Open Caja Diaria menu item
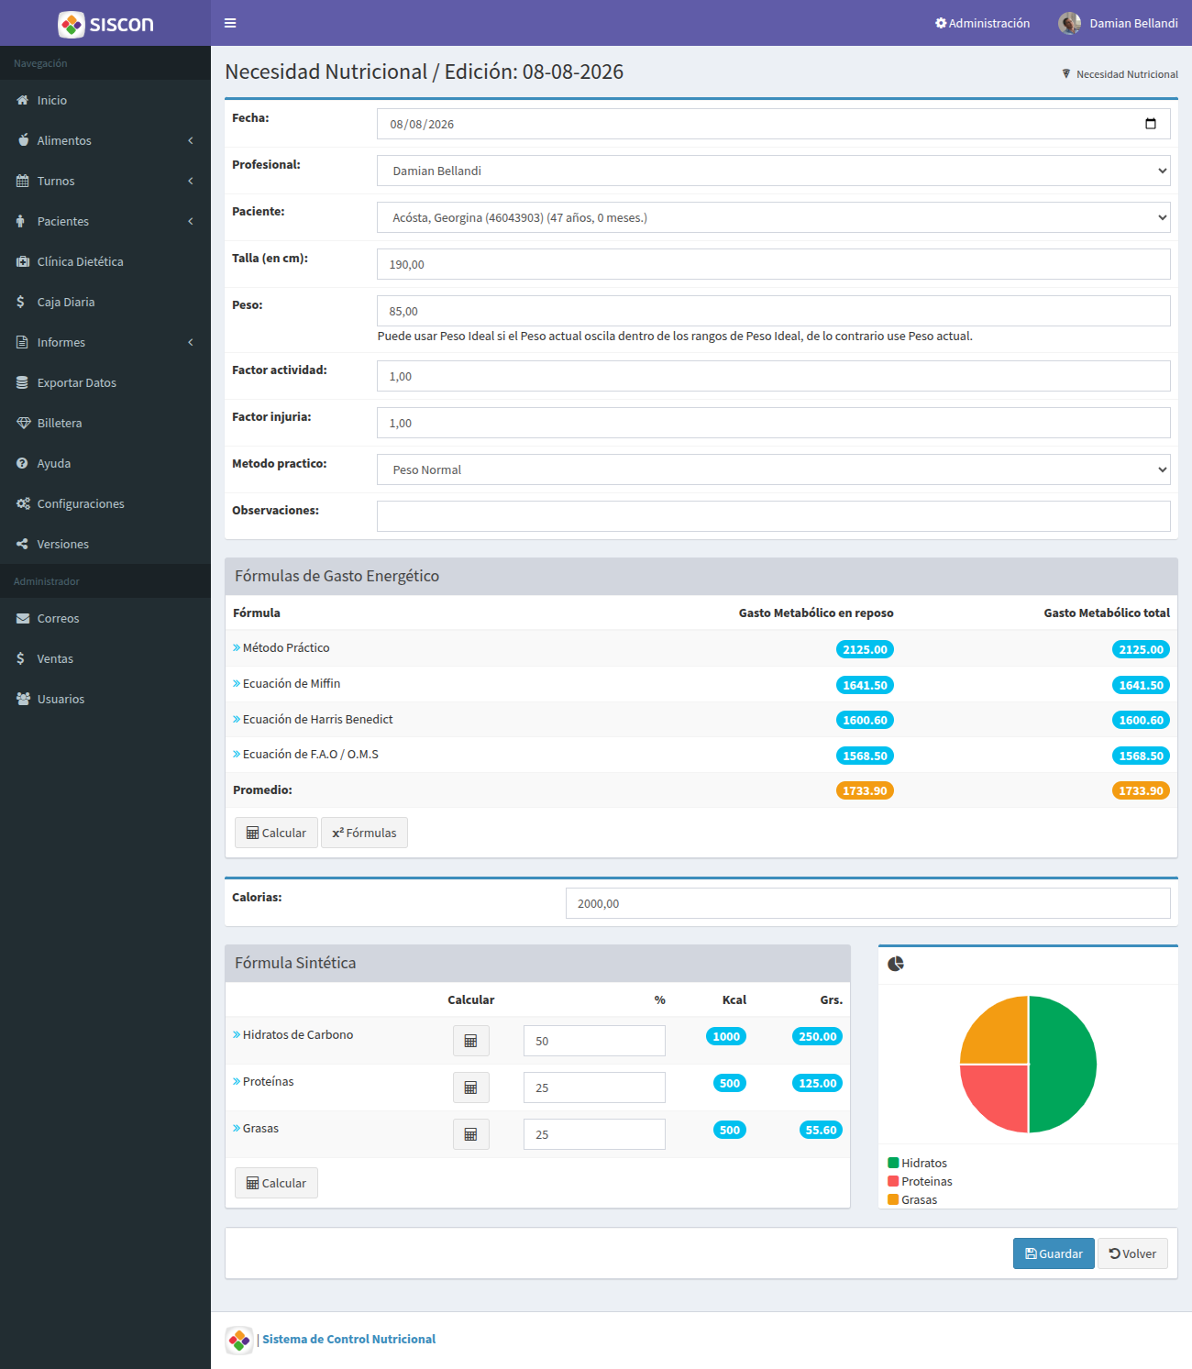The width and height of the screenshot is (1192, 1369). coord(105,302)
